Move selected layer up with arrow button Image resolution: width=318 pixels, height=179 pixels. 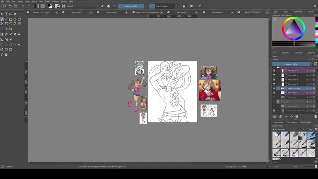[292, 116]
